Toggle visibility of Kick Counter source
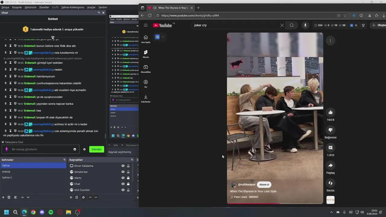Image resolution: width=386 pixels, height=217 pixels. click(x=123, y=190)
